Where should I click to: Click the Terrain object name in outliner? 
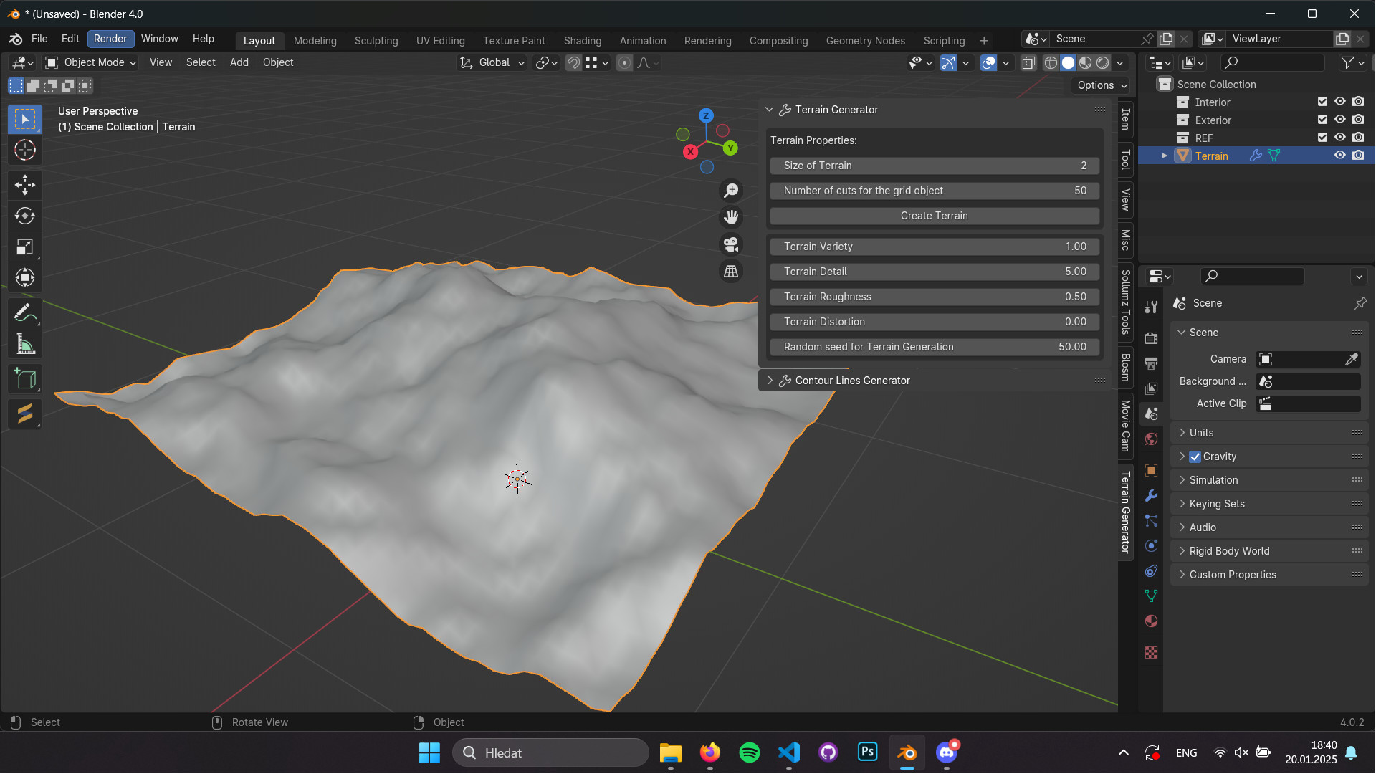1211,156
